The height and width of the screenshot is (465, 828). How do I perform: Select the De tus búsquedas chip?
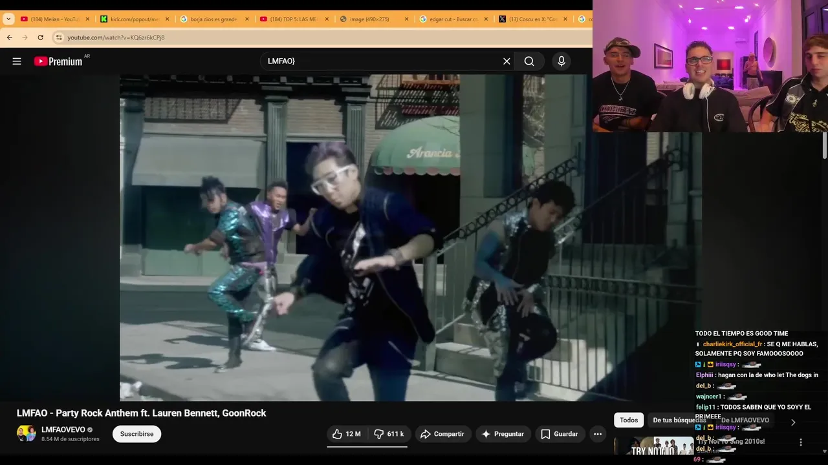coord(678,420)
